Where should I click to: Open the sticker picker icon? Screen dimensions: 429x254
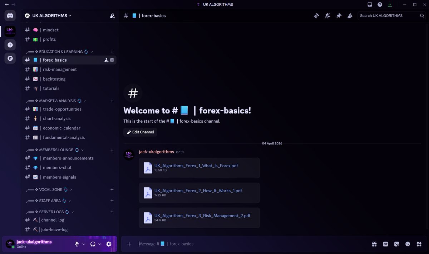pyautogui.click(x=396, y=244)
